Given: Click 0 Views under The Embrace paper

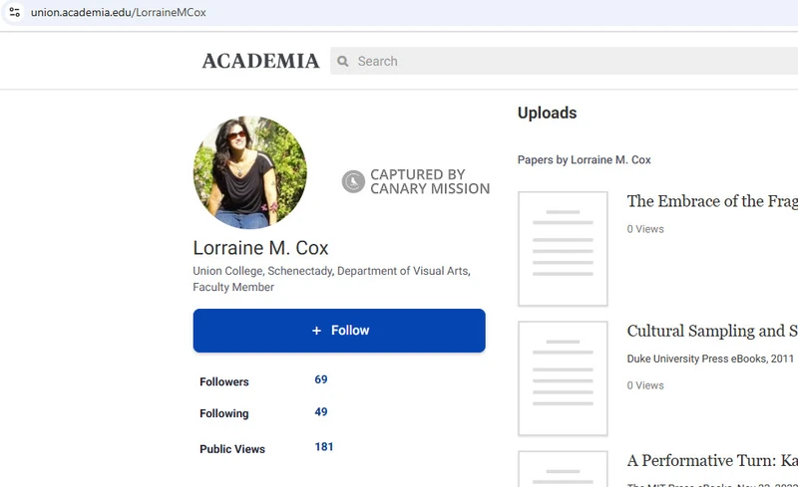Looking at the screenshot, I should pos(645,229).
